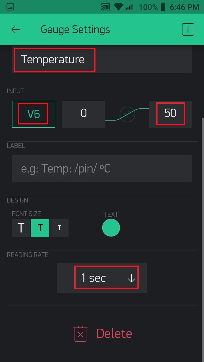The width and height of the screenshot is (204, 362).
Task: Edit the maximum value field showing 50
Action: pos(170,114)
